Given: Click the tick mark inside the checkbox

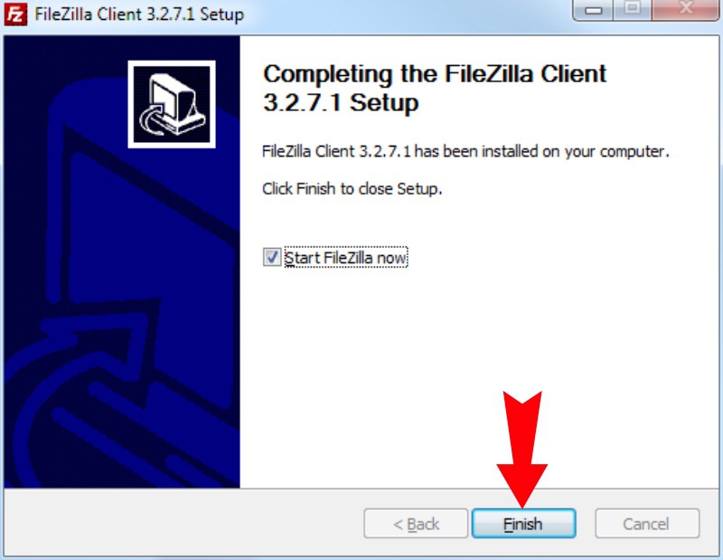Looking at the screenshot, I should click(272, 257).
